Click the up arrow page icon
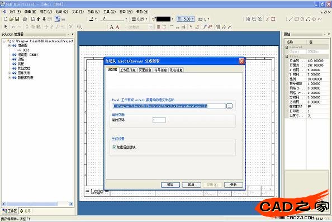This screenshot has height=222, width=332. [x=39, y=19]
